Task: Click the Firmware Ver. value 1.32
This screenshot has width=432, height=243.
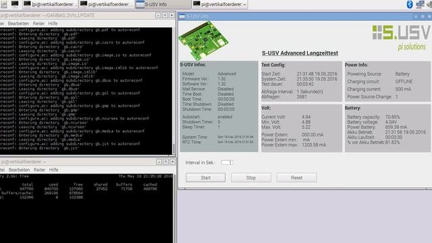Action: [221, 79]
